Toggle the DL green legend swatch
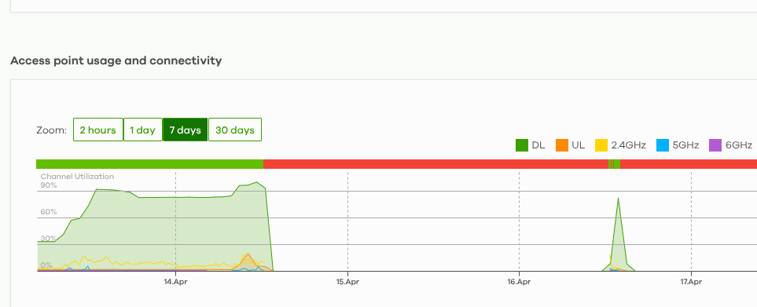Viewport: 757px width, 307px height. point(522,145)
